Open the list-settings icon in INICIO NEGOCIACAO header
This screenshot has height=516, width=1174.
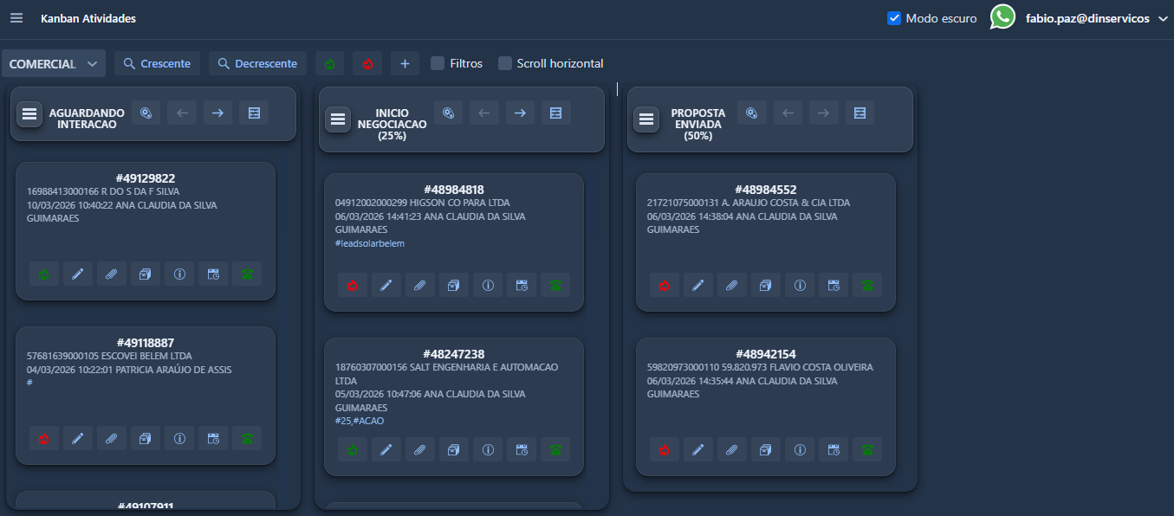point(556,113)
